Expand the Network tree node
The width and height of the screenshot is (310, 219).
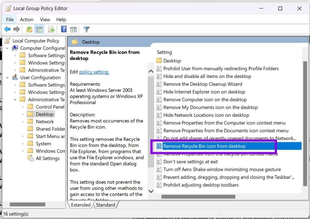(x=23, y=121)
